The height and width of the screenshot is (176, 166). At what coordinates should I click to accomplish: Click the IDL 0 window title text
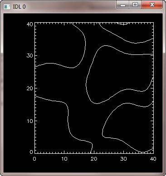(20, 7)
